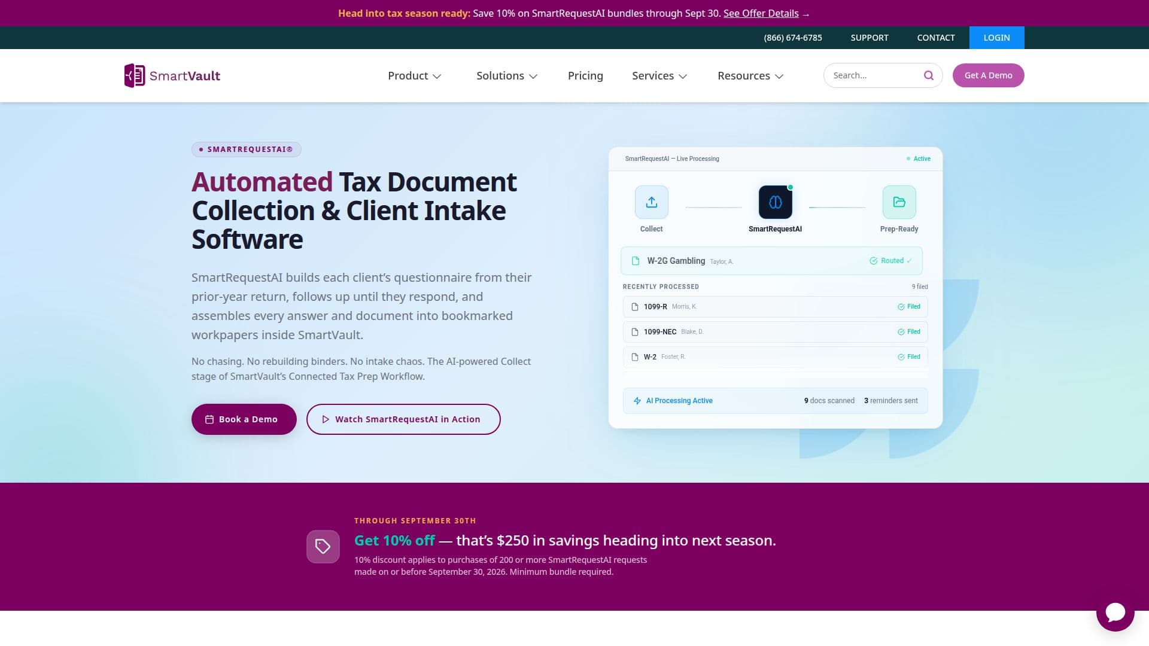This screenshot has width=1149, height=646.
Task: Click the "RECENTLY PROCESSED" label
Action: [661, 287]
